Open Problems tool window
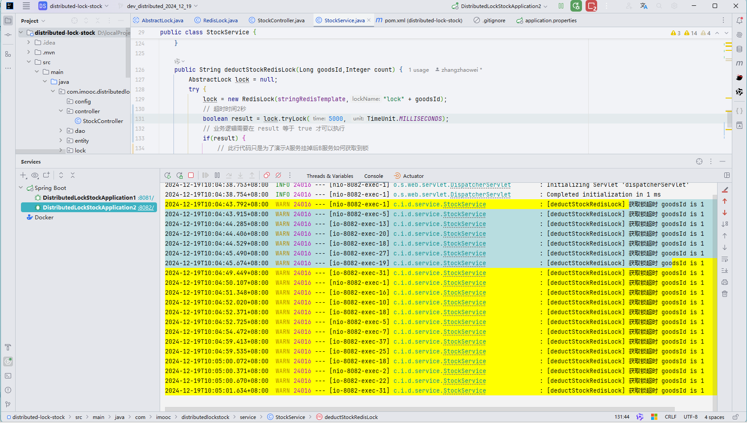The width and height of the screenshot is (747, 423). (x=8, y=390)
